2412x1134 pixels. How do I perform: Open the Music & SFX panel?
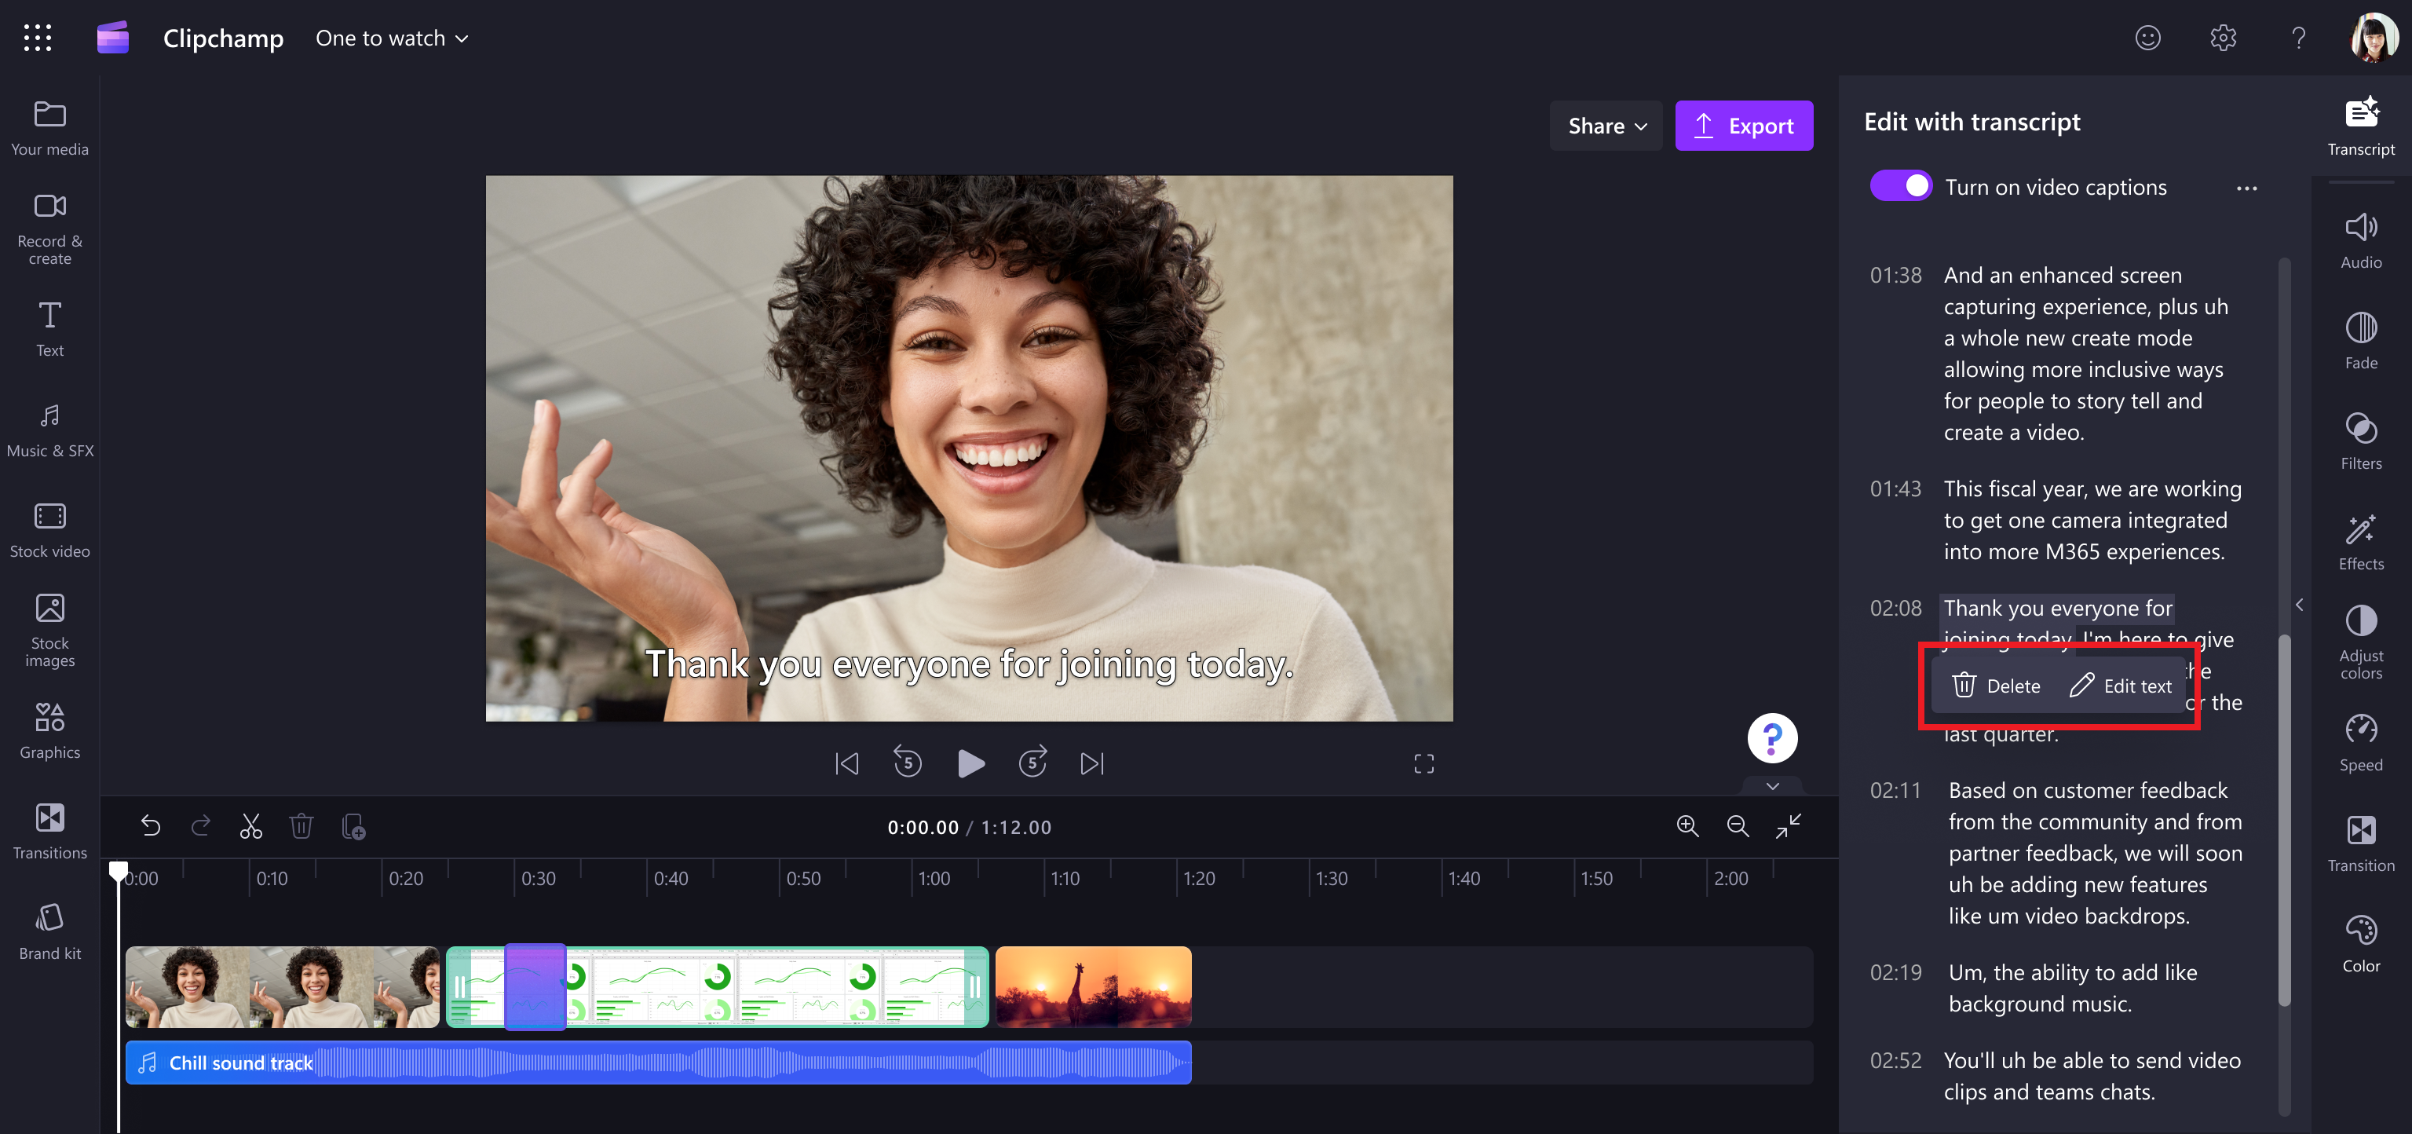coord(49,431)
